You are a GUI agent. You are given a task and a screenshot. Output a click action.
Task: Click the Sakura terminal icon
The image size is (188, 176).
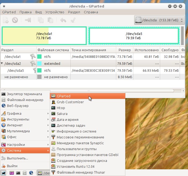click(53, 114)
